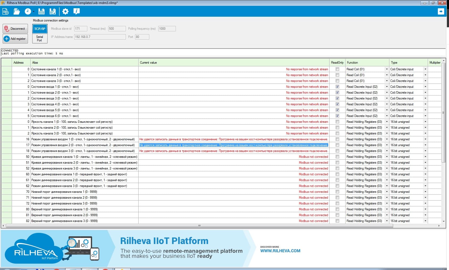The width and height of the screenshot is (449, 270).
Task: Click the New template document icon
Action: pos(5,11)
